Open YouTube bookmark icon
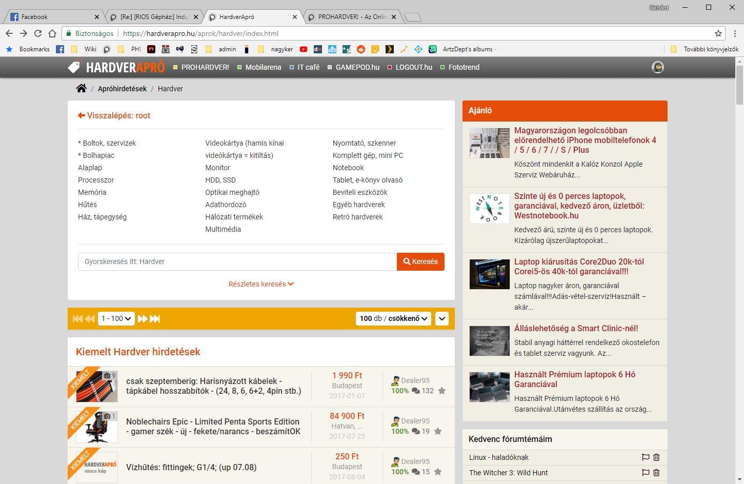744x484 pixels. (304, 49)
